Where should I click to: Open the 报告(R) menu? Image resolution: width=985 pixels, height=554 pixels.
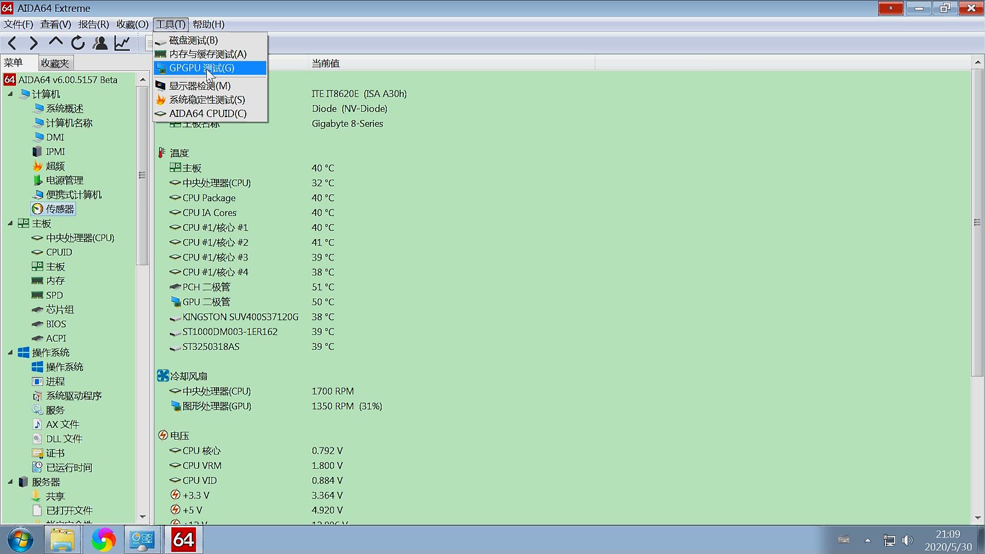tap(93, 25)
